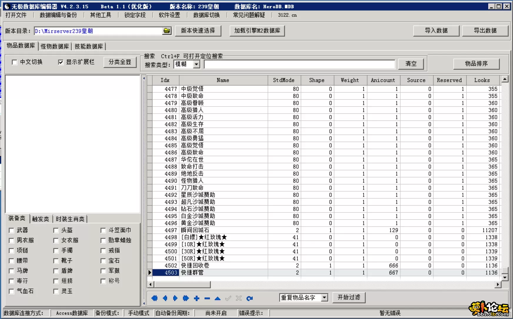Click the vertical scrollbar thumb of grid
This screenshot has height=319, width=513.
pyautogui.click(x=505, y=270)
